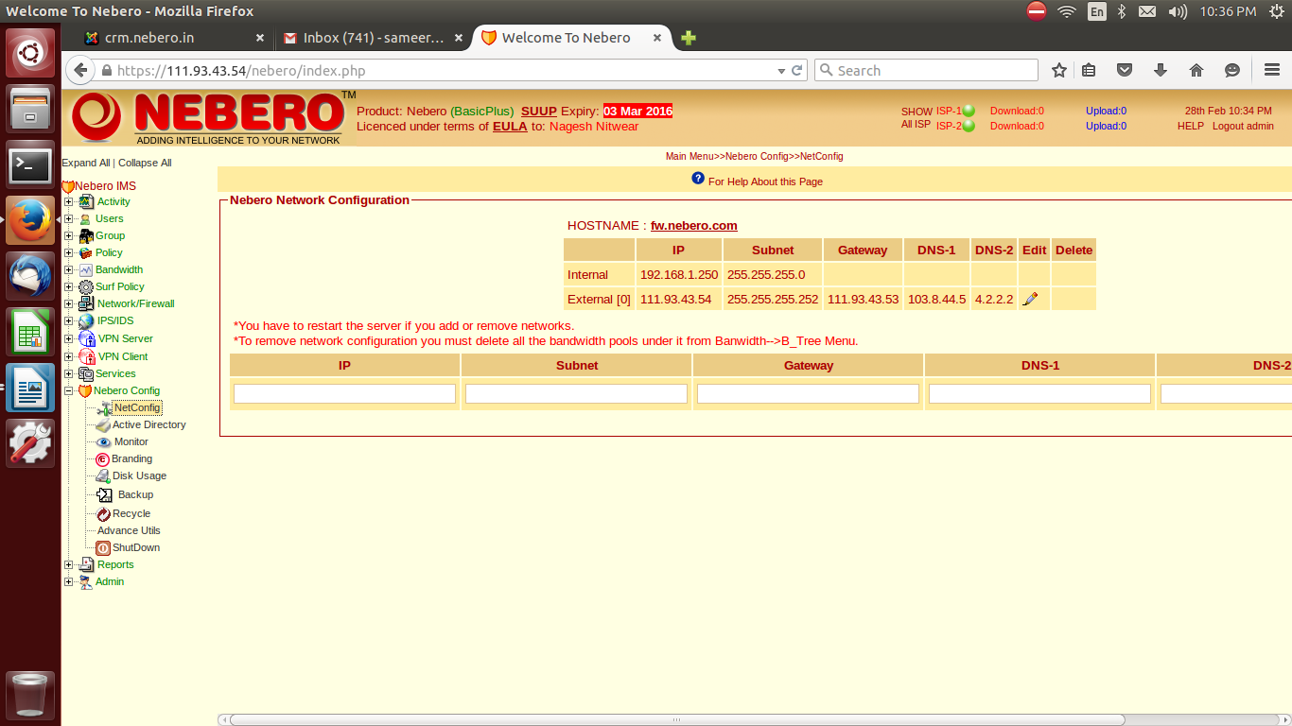Open a new Firefox tab
The image size is (1292, 726).
(689, 38)
